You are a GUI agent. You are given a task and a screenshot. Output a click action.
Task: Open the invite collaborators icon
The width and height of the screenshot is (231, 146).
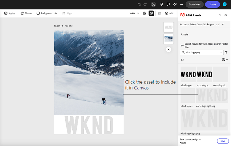tap(153, 4)
